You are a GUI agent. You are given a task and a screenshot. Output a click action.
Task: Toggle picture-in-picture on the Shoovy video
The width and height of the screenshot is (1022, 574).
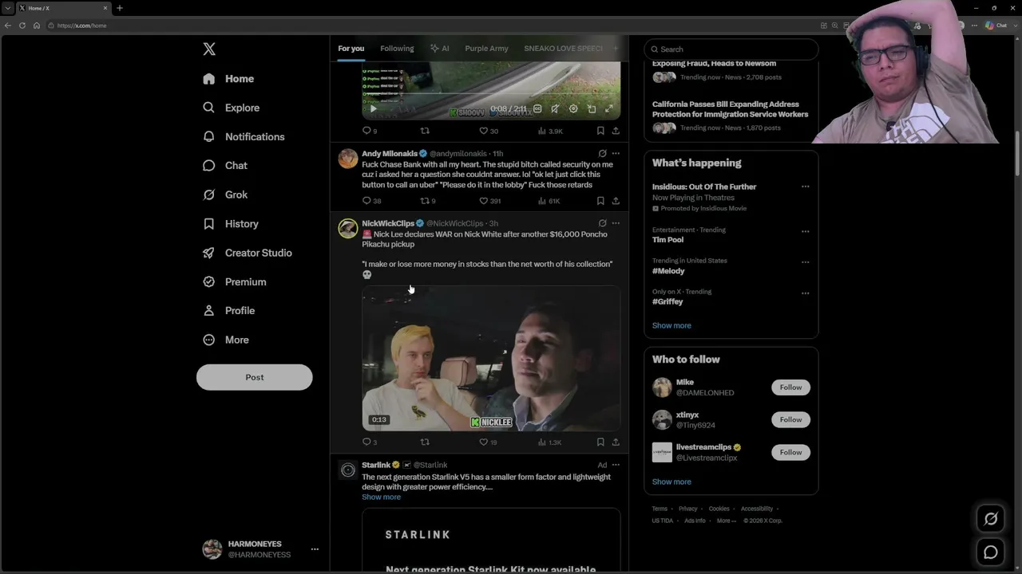pyautogui.click(x=592, y=109)
